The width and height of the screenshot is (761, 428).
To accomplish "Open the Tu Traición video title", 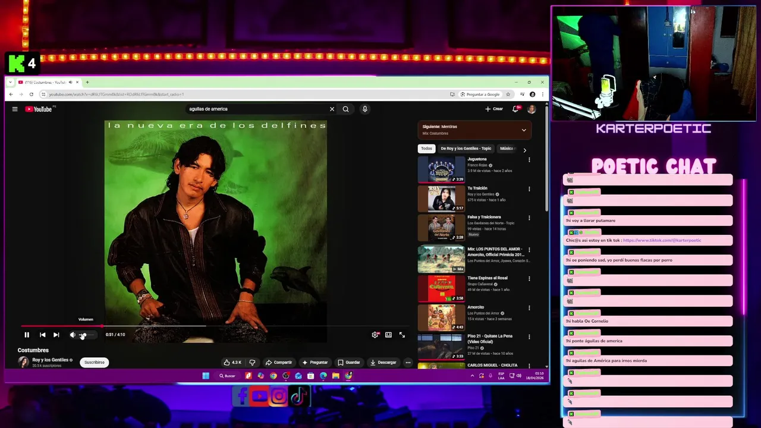I will (477, 188).
